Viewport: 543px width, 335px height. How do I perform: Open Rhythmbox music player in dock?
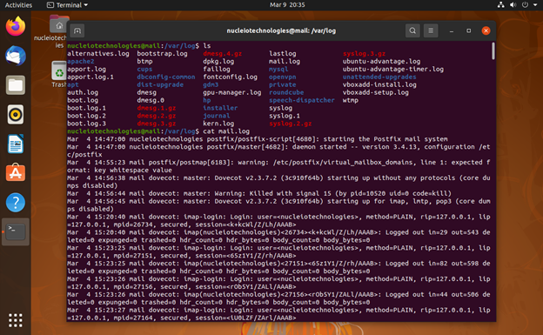coord(16,114)
